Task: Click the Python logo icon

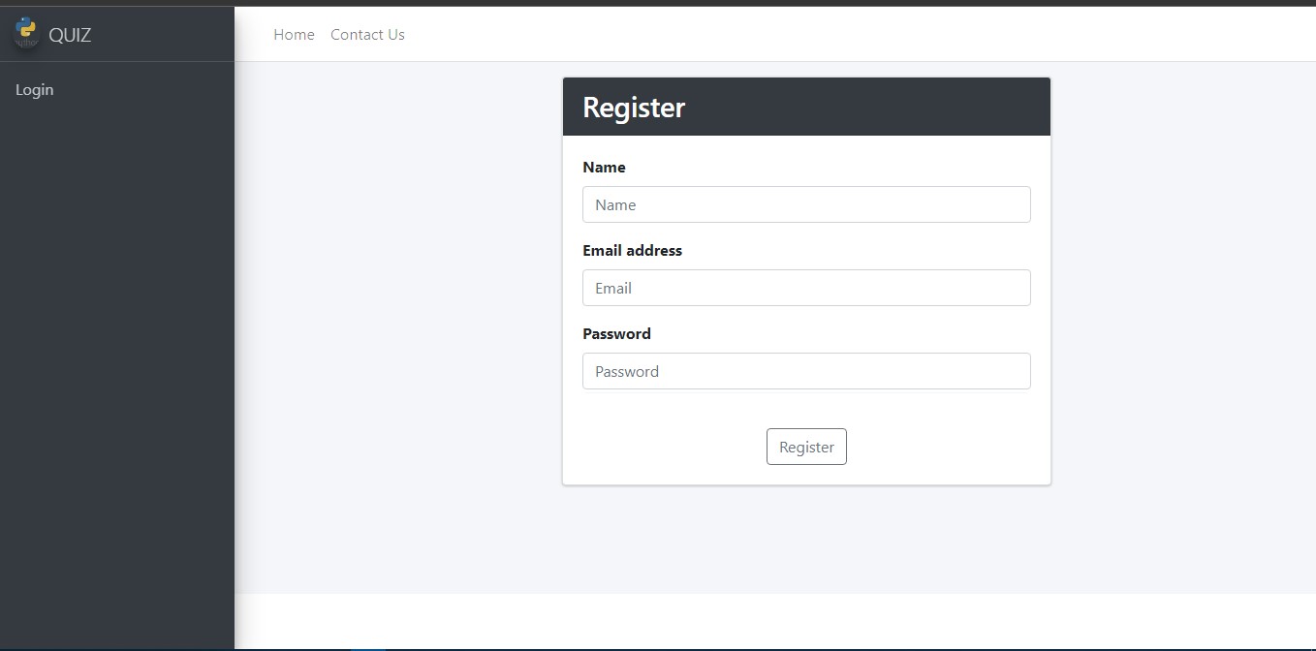Action: pos(26,33)
